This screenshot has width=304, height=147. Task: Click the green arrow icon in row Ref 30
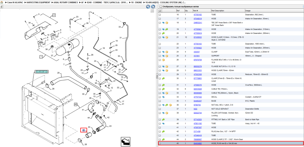tap(163, 79)
